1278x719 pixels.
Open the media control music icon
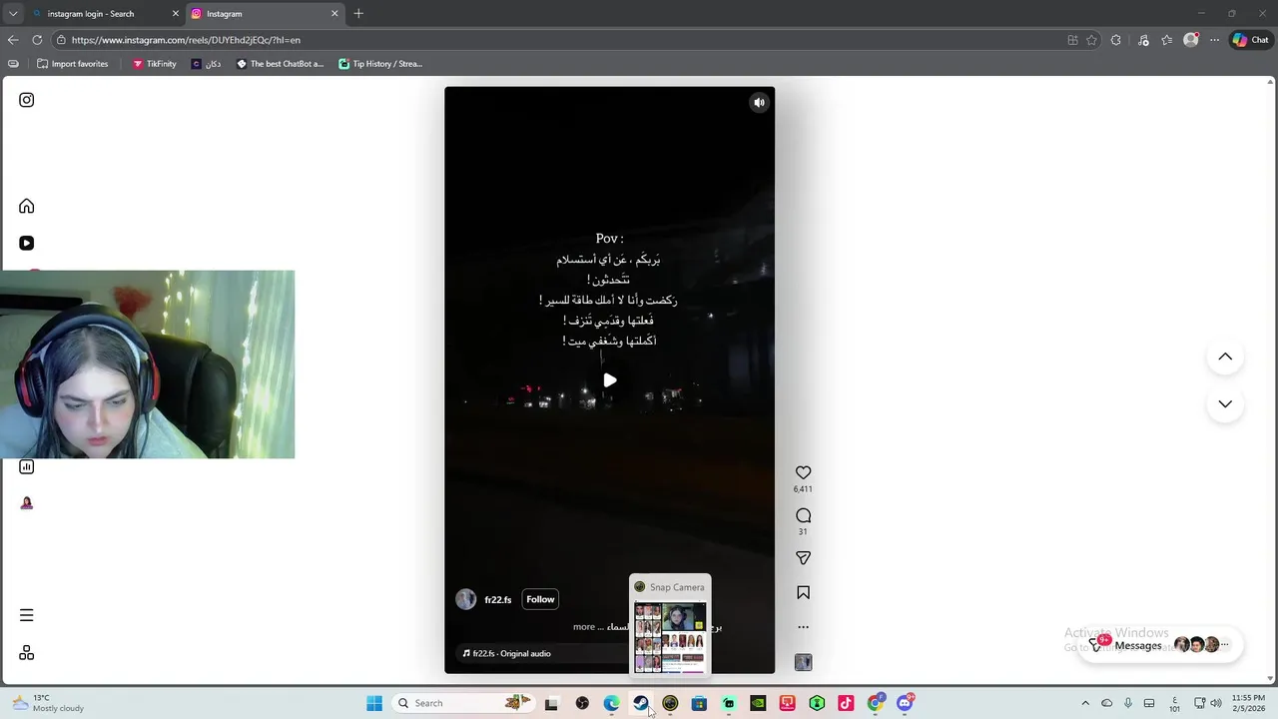click(1143, 40)
